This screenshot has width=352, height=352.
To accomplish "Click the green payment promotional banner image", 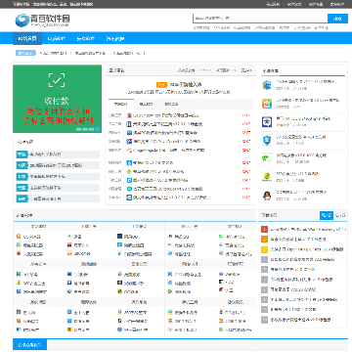I will tap(57, 99).
